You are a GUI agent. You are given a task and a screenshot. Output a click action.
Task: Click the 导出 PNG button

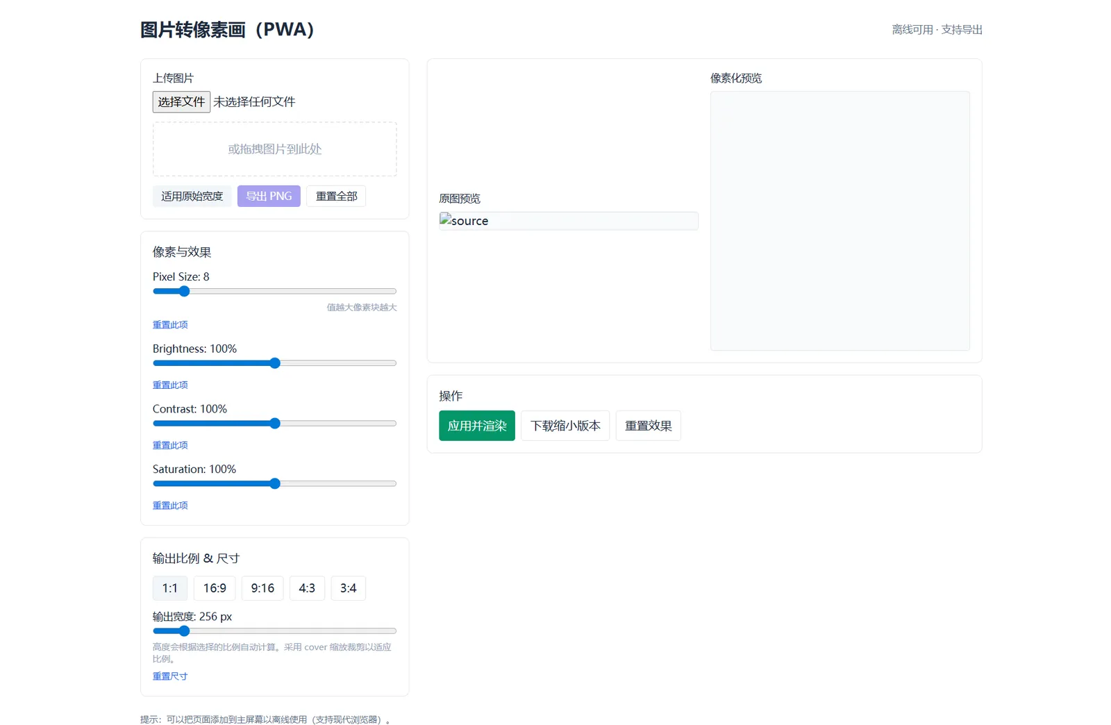point(269,196)
